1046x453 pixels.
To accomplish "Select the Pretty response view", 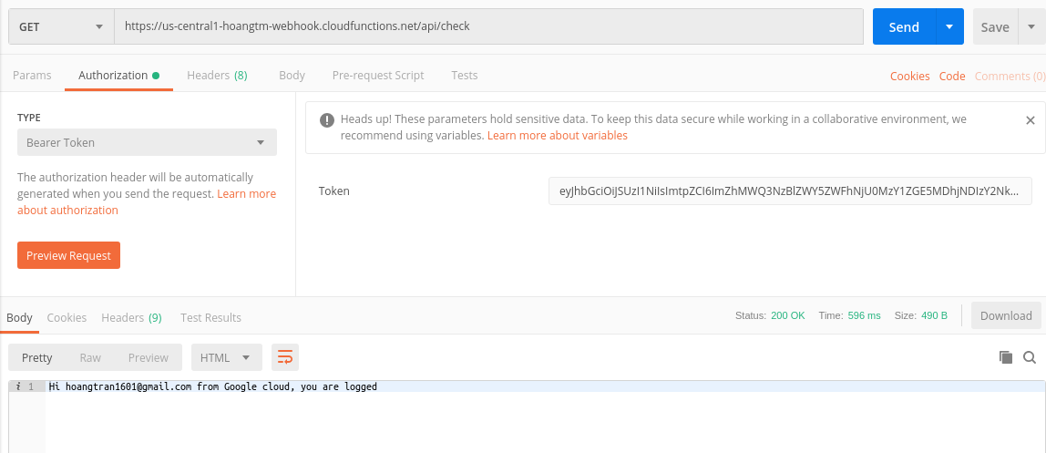I will pyautogui.click(x=37, y=357).
